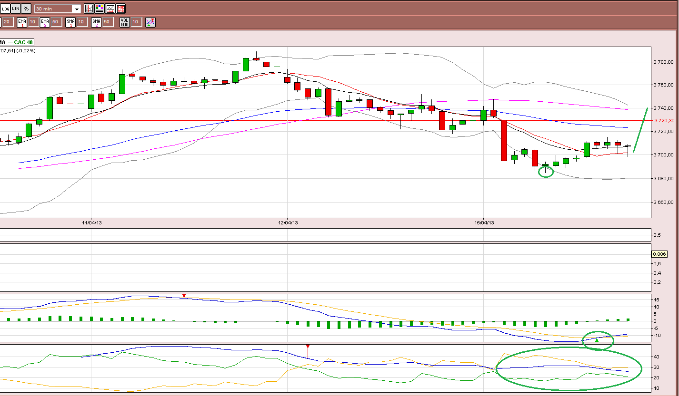This screenshot has height=396, width=679.
Task: Toggle the VOL EMA indicator
Action: pos(124,22)
